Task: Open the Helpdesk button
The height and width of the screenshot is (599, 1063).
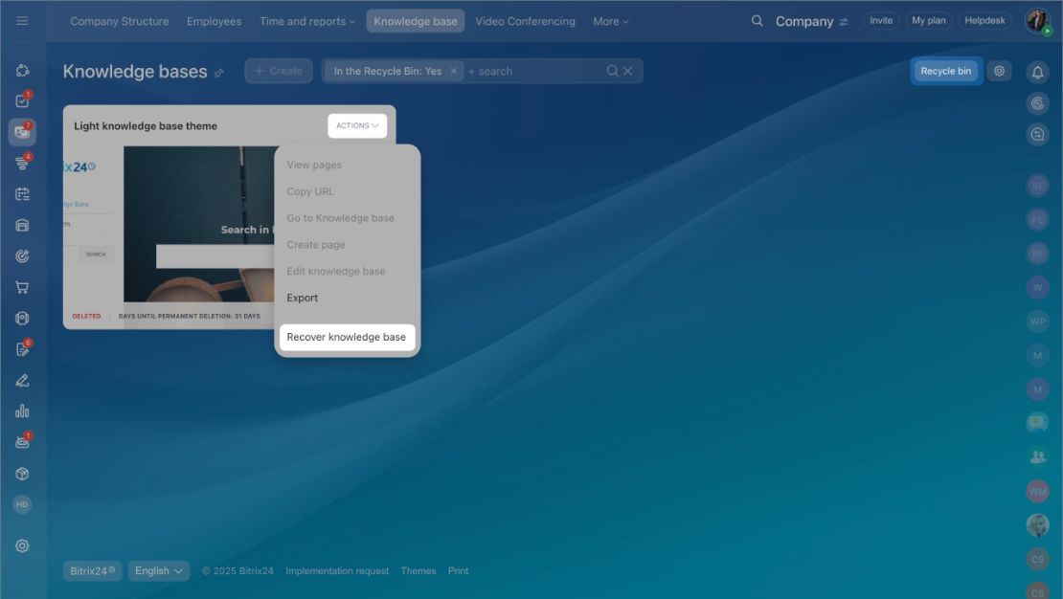Action: click(x=984, y=21)
